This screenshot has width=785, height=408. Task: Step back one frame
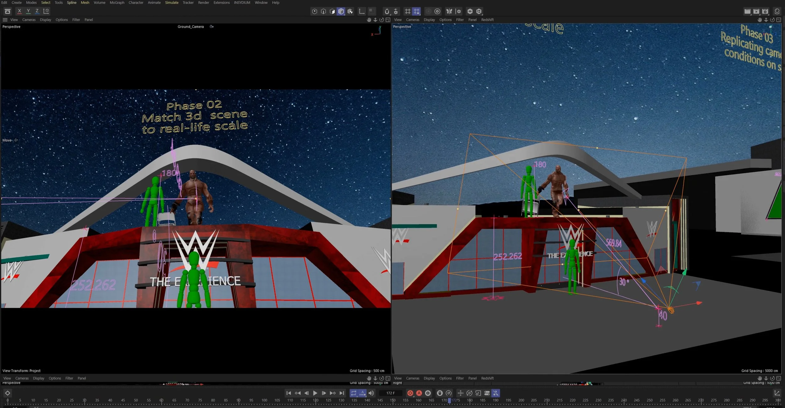[x=306, y=393]
